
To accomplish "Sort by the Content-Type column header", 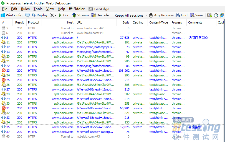I will (x=159, y=22).
